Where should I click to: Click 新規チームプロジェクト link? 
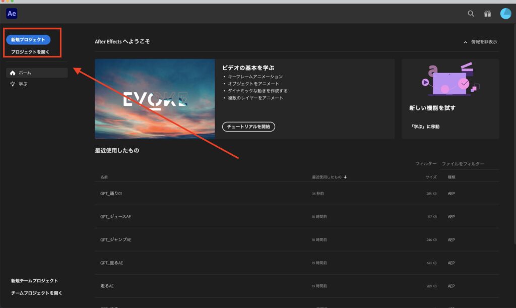point(34,281)
